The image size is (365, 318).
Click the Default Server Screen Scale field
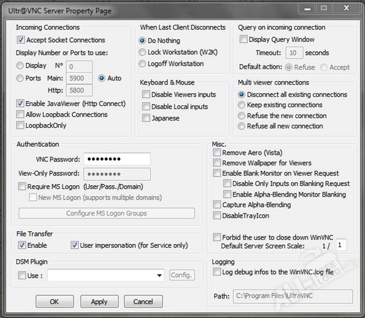[x=341, y=245]
